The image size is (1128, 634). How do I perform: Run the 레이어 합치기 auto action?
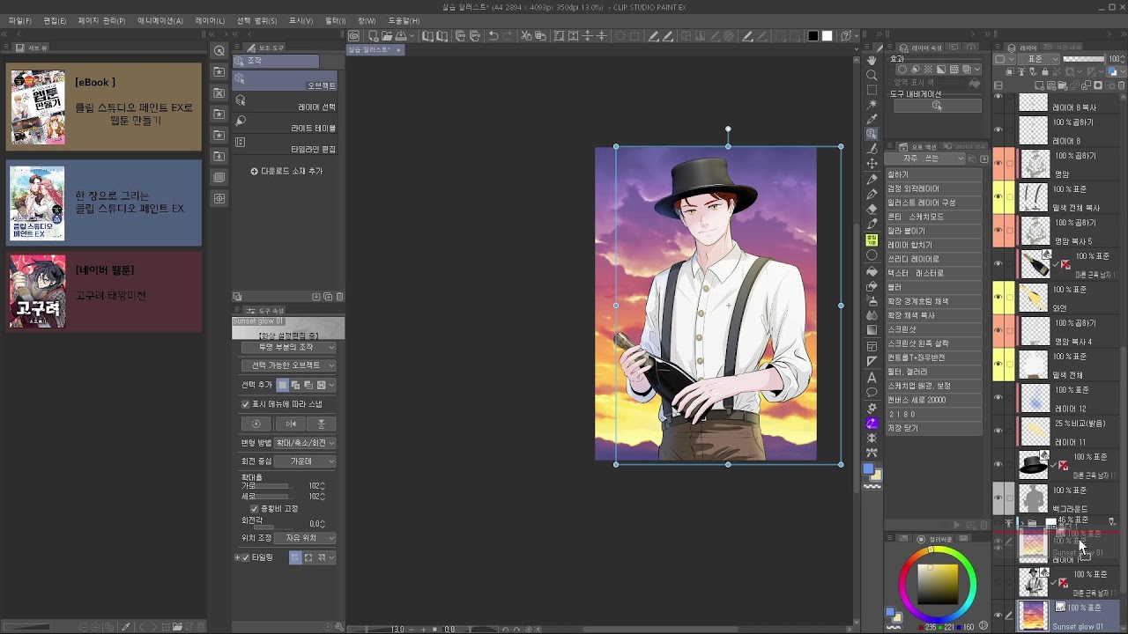coord(933,245)
